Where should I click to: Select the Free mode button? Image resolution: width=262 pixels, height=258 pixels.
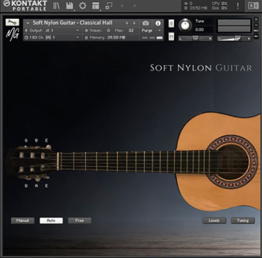[x=79, y=221]
